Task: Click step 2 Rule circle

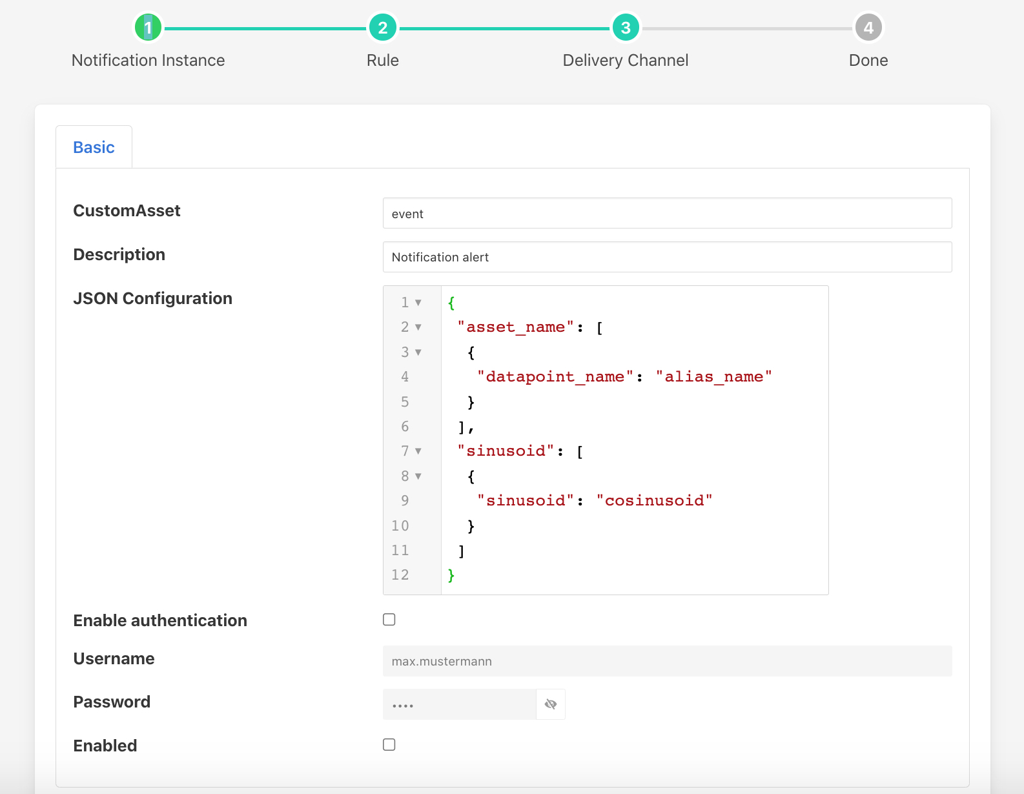Action: (383, 28)
